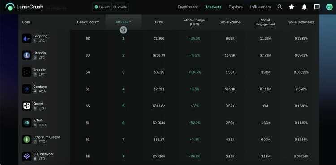Open the search magnifier icon

[280, 7]
